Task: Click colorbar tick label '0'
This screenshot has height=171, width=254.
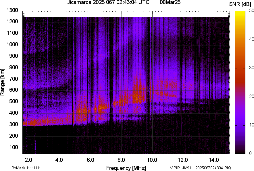Action: 251,153
